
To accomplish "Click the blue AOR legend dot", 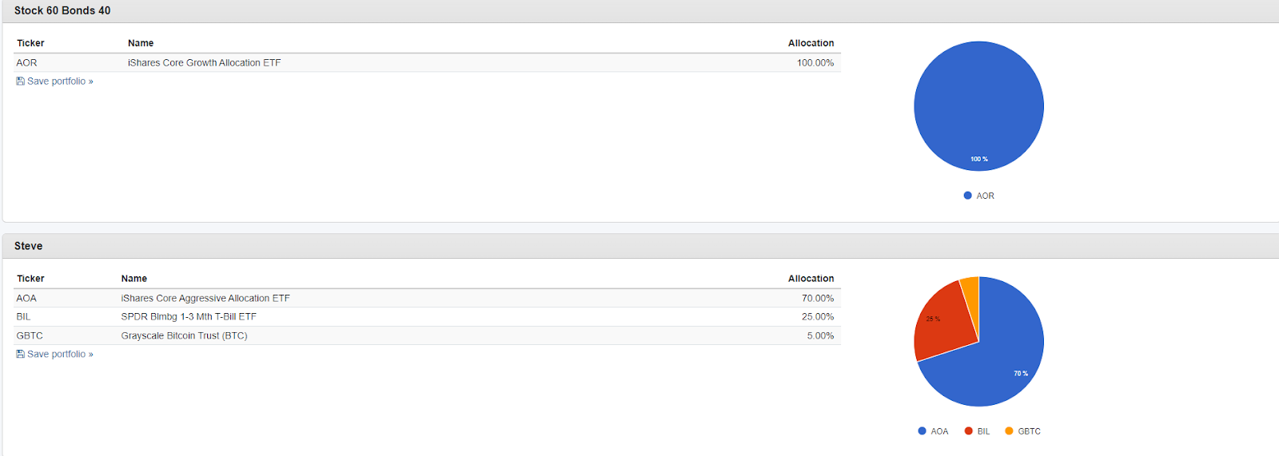I will 968,196.
